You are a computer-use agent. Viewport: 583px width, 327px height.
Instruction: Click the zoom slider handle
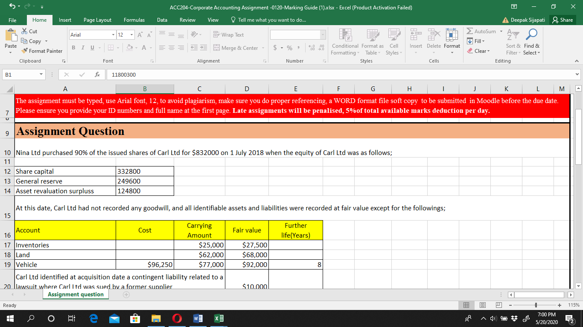coord(536,305)
